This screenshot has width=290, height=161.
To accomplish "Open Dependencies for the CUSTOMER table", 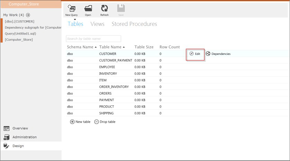I will (x=218, y=54).
